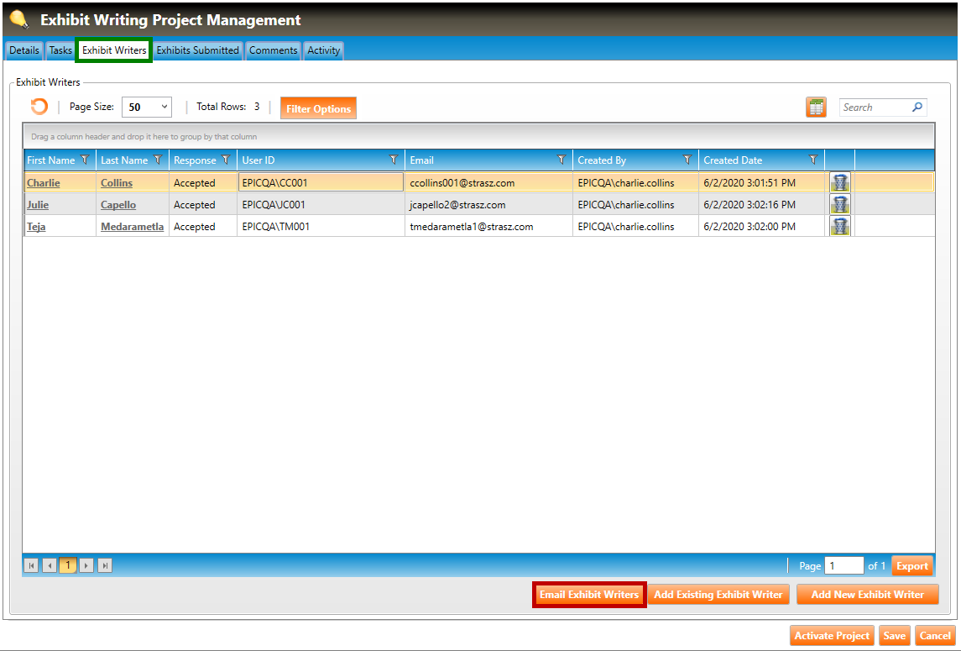Open the Page Size dropdown
961x651 pixels.
(147, 108)
